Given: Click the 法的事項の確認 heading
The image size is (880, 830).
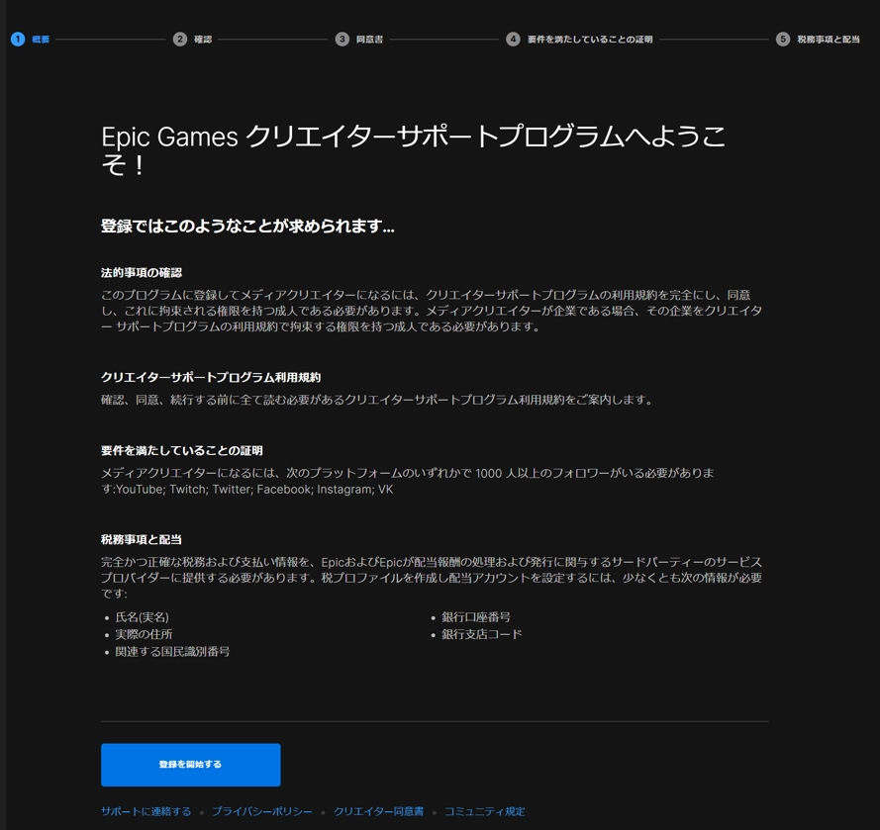Looking at the screenshot, I should [x=142, y=273].
